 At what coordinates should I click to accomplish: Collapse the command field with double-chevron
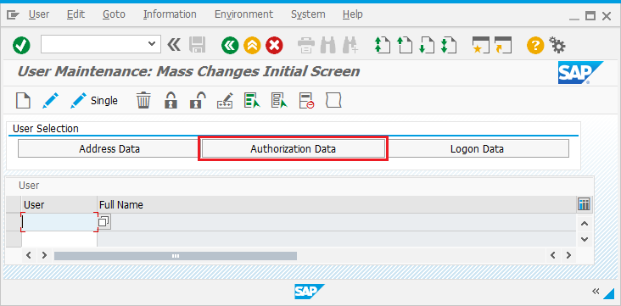coord(174,44)
